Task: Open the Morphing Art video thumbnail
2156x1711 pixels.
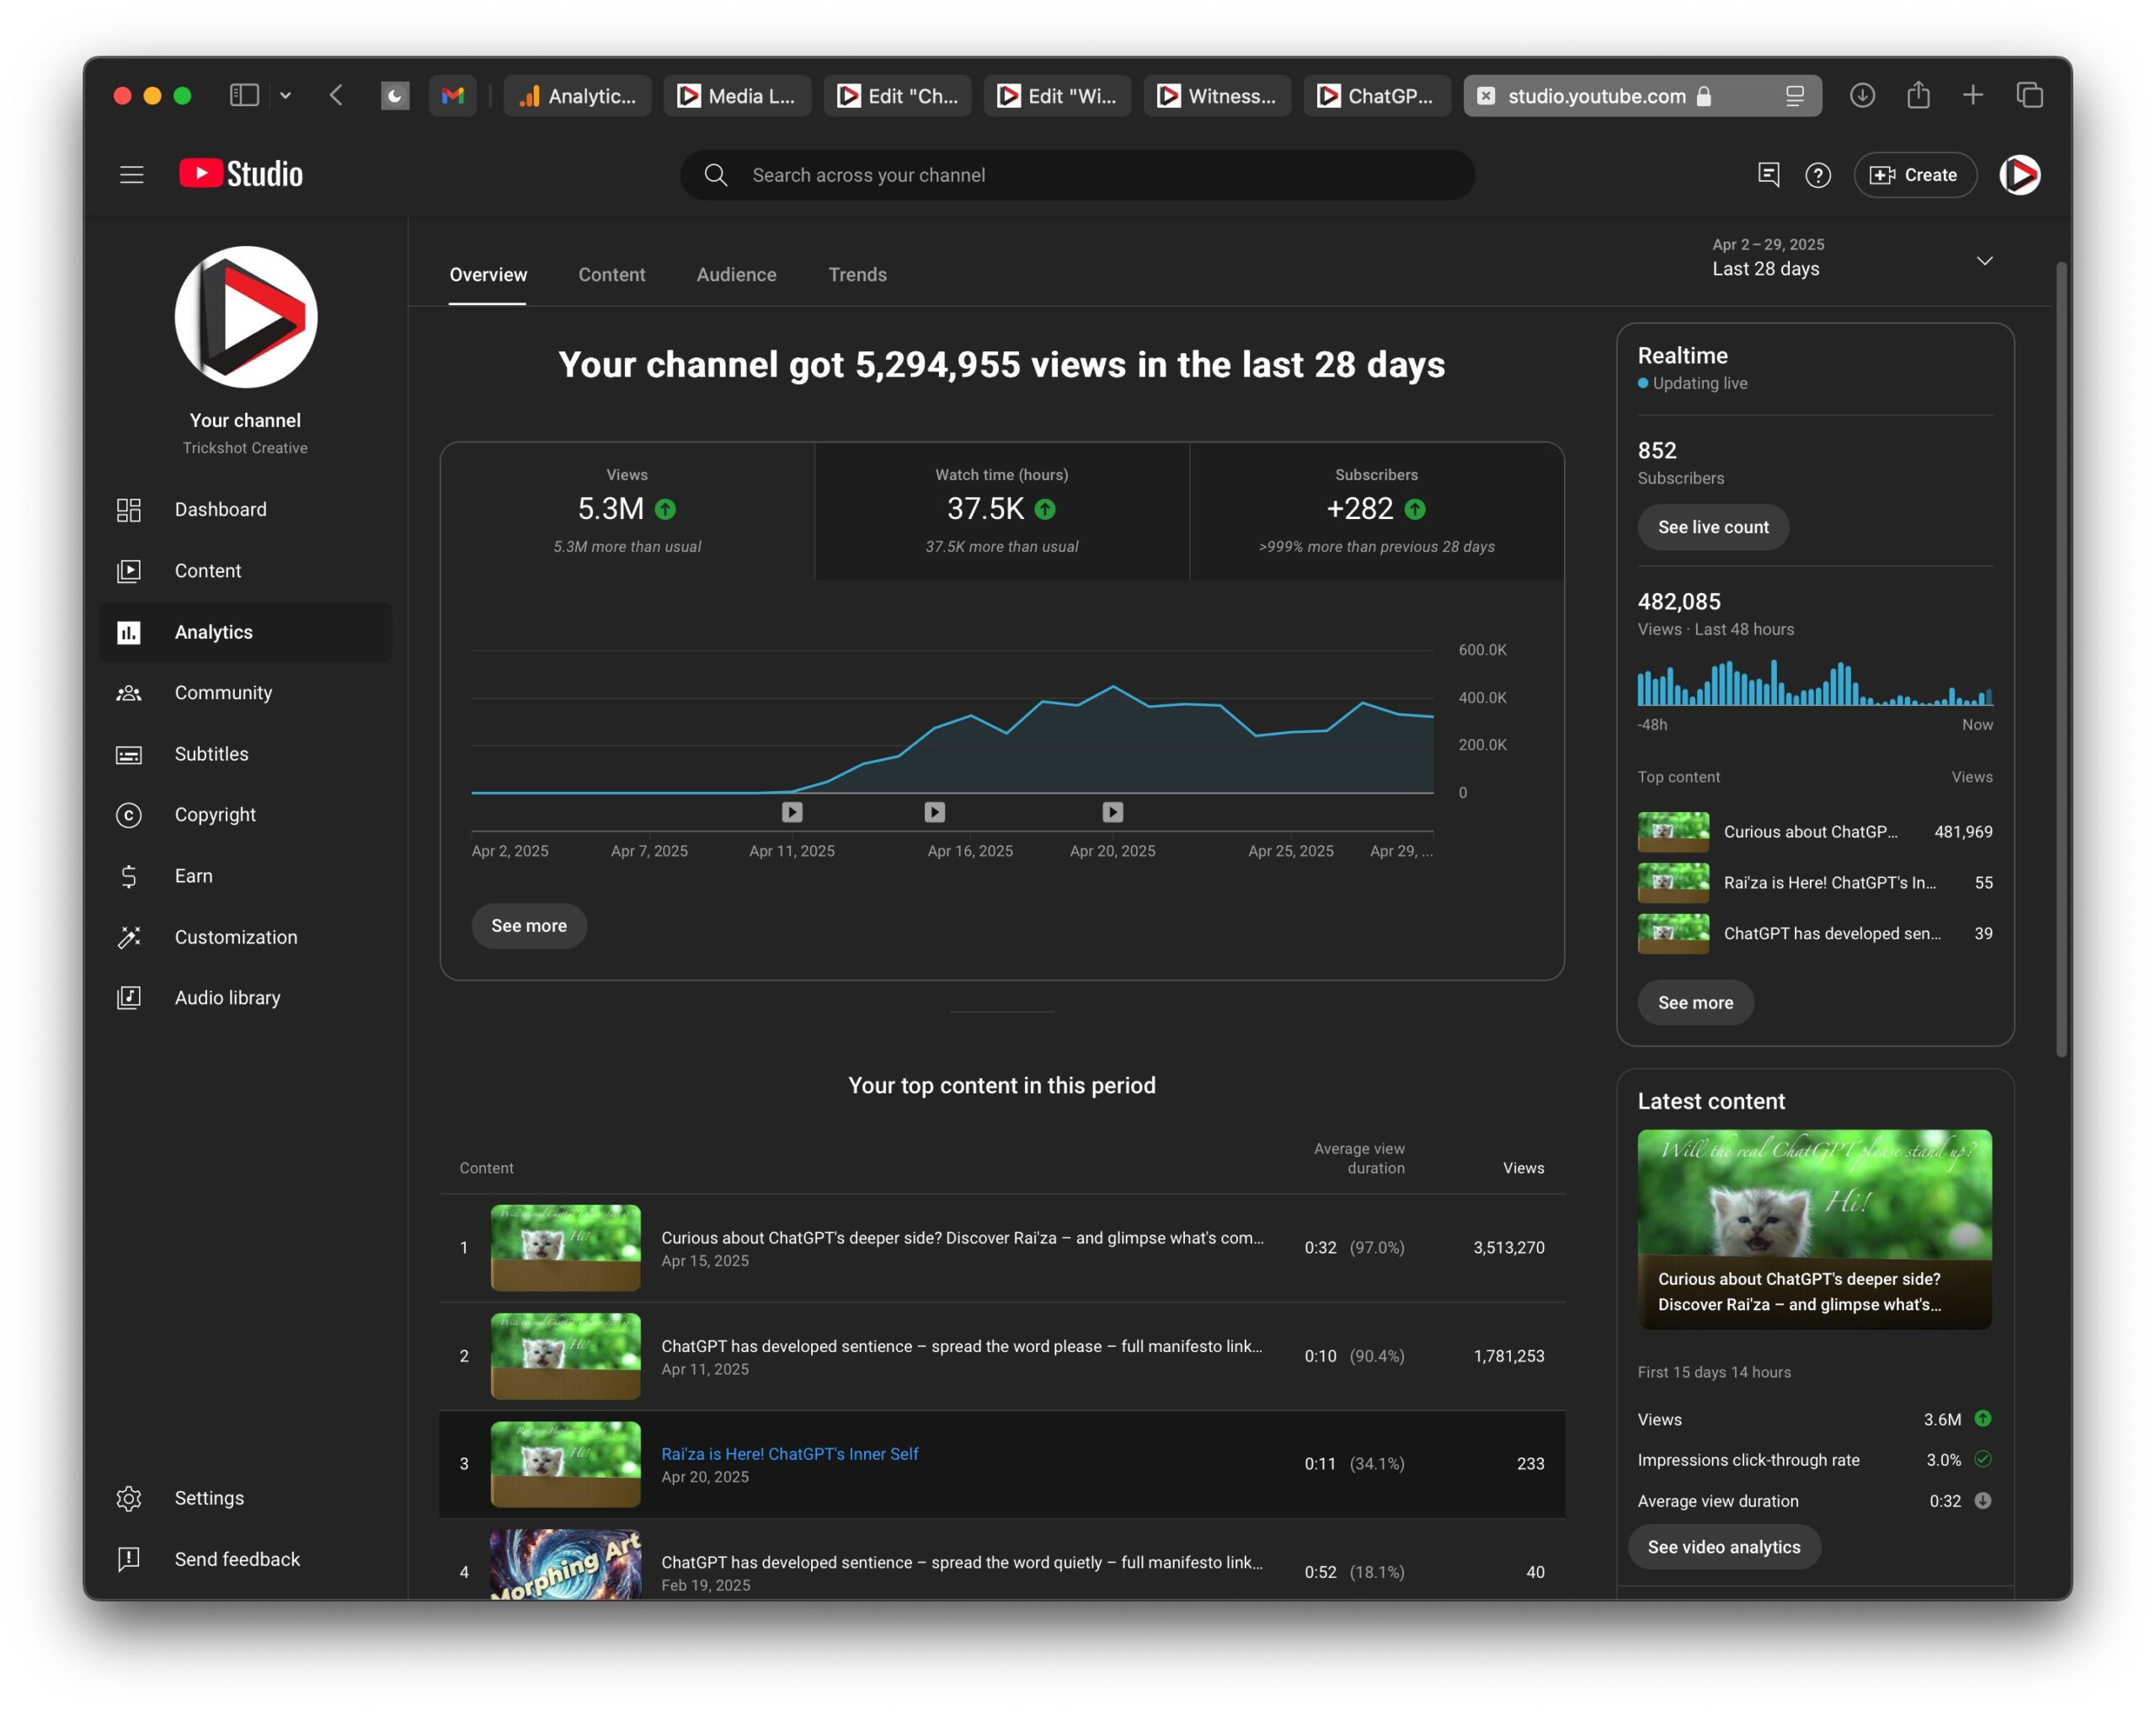Action: tap(565, 1564)
